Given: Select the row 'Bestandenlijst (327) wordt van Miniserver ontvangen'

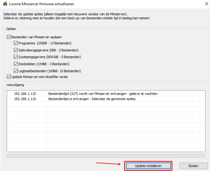Looking at the screenshot, I should 106,94.
